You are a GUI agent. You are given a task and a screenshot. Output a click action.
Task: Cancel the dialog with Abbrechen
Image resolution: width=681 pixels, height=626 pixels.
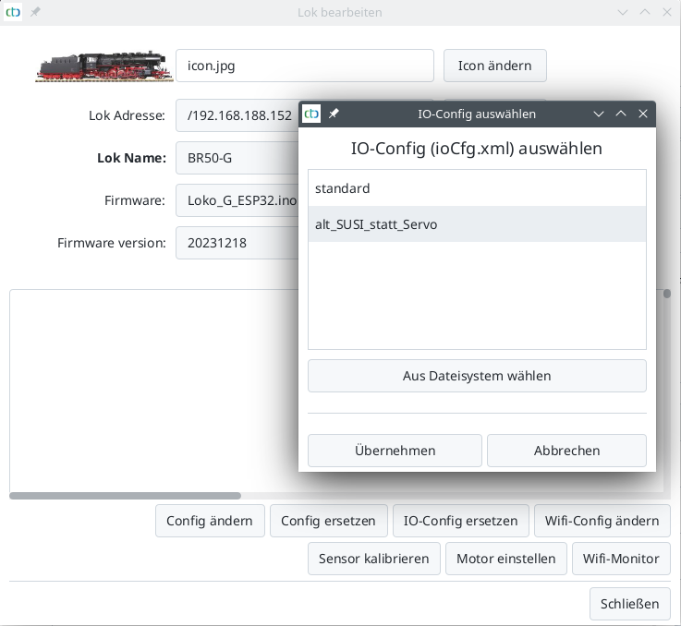tap(566, 451)
